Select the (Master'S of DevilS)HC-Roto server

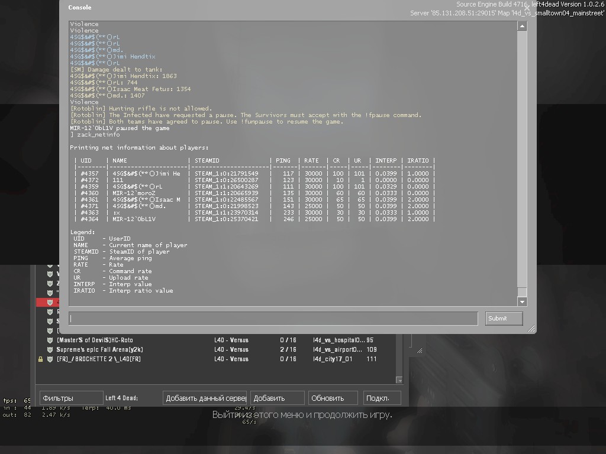[215, 340]
